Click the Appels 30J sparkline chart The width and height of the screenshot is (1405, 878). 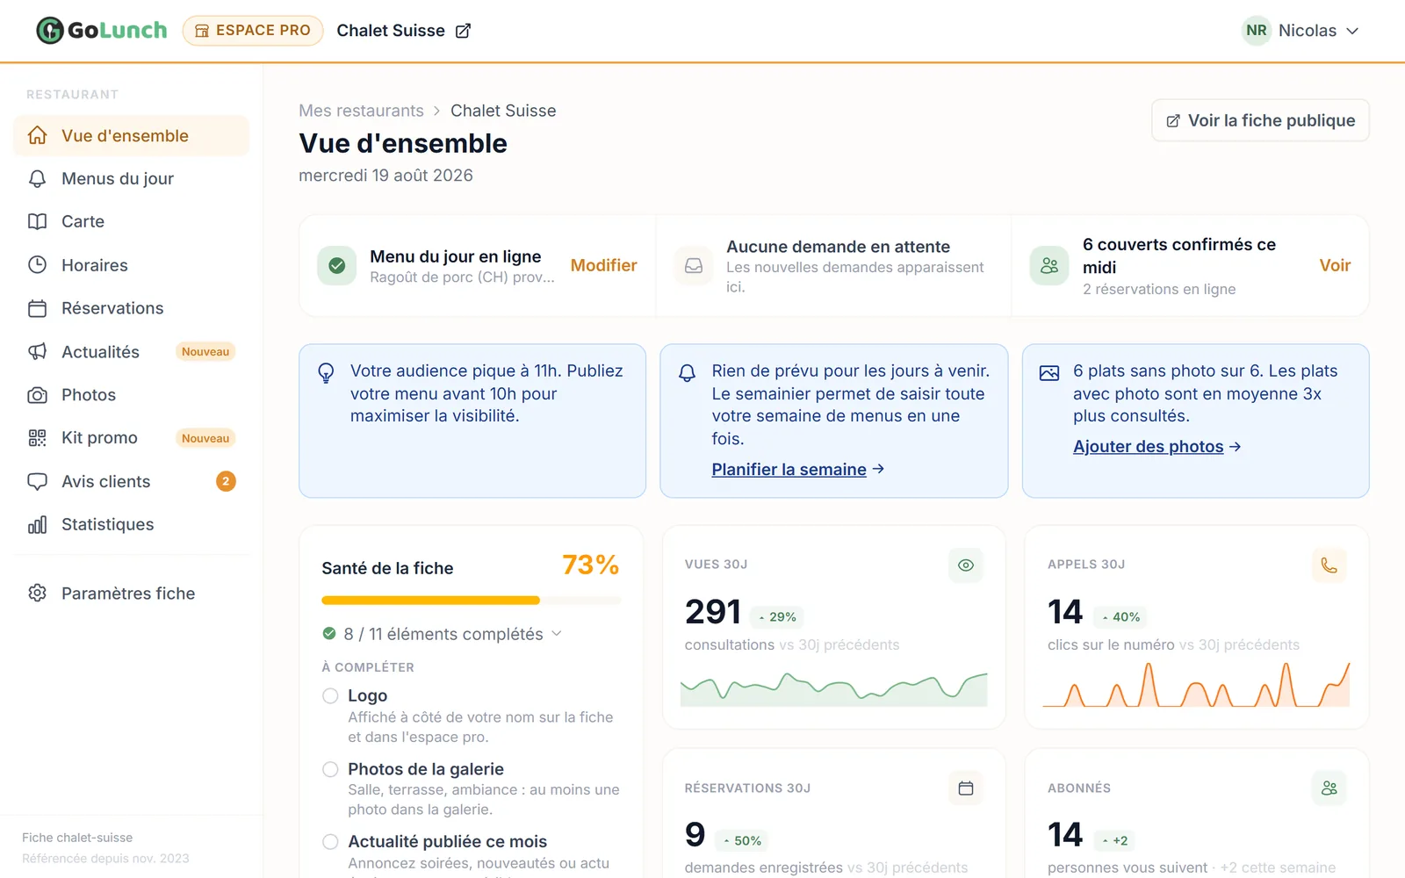tap(1196, 685)
